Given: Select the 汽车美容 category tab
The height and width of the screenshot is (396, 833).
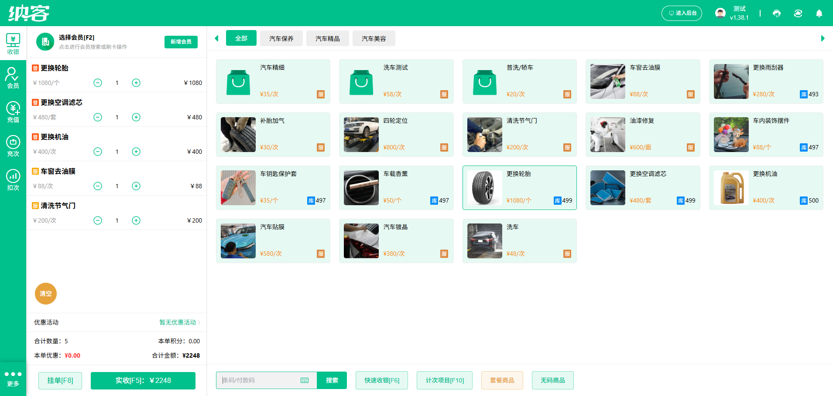Looking at the screenshot, I should pyautogui.click(x=374, y=38).
